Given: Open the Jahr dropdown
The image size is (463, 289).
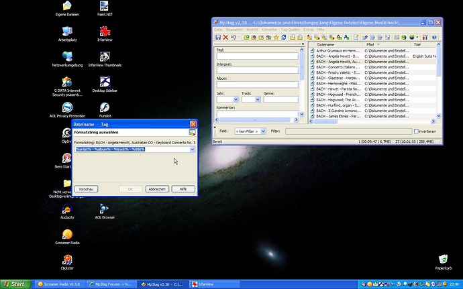Looking at the screenshot, I should point(236,100).
